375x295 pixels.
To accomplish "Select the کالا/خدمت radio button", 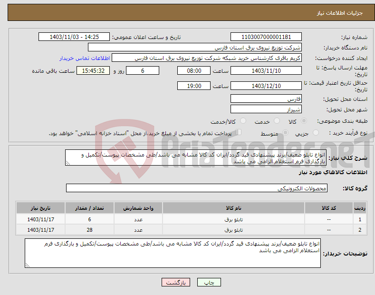I will (x=243, y=121).
